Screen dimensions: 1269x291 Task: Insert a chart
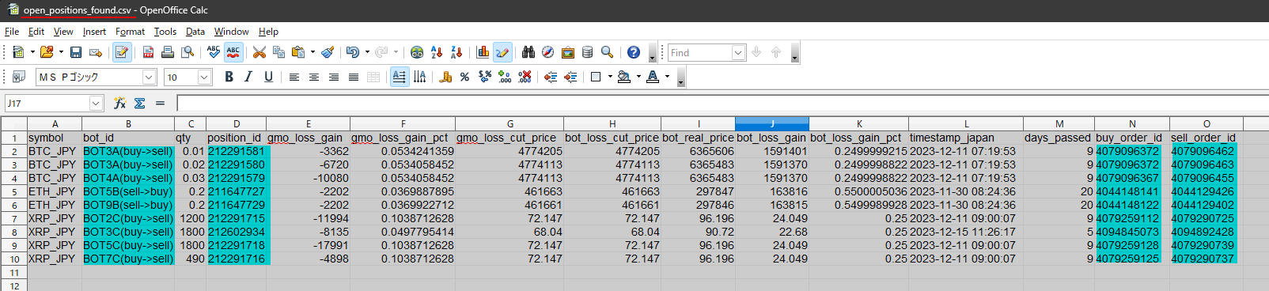(483, 52)
